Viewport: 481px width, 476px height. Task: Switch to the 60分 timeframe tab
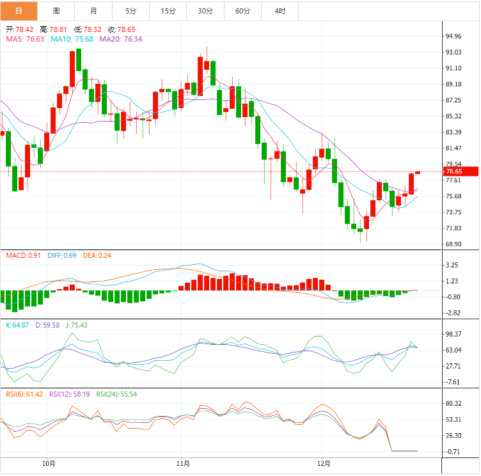point(243,11)
